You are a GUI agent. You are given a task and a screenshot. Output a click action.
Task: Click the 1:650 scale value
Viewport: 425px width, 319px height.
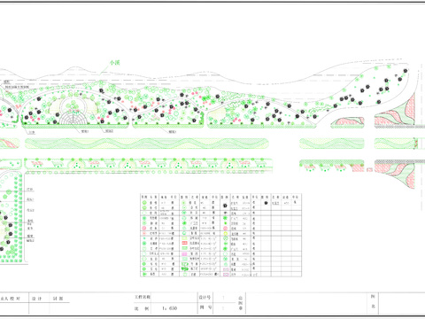[x=170, y=308]
